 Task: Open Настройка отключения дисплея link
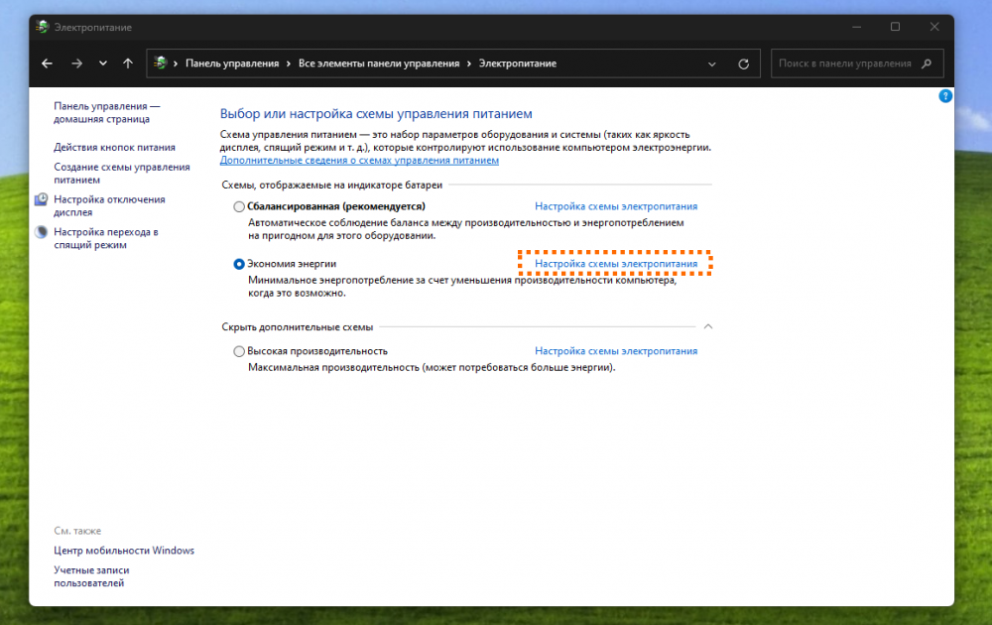(109, 205)
